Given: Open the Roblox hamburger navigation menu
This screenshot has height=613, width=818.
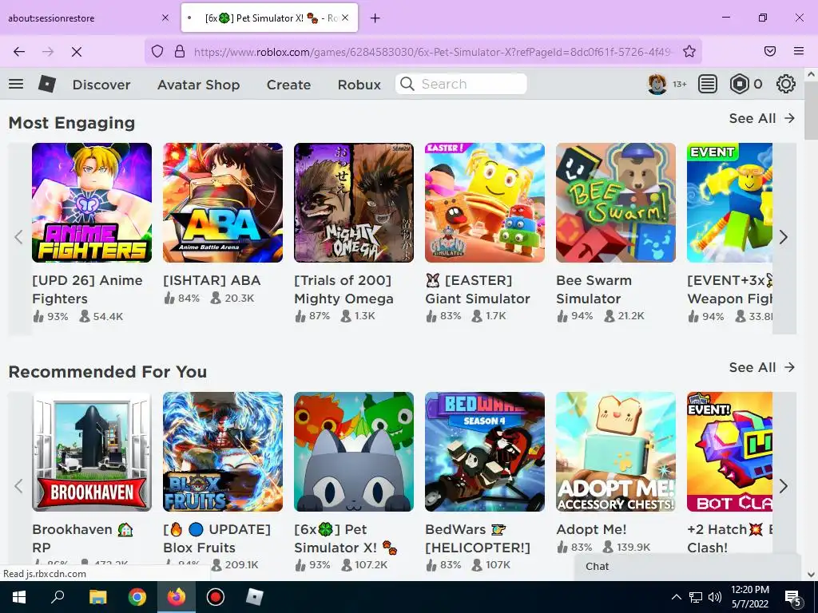Looking at the screenshot, I should 16,84.
